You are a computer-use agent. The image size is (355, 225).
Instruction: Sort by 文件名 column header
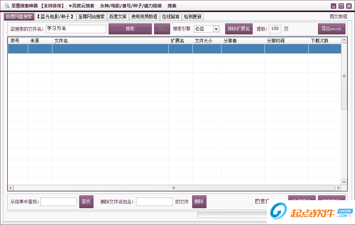pyautogui.click(x=110, y=41)
